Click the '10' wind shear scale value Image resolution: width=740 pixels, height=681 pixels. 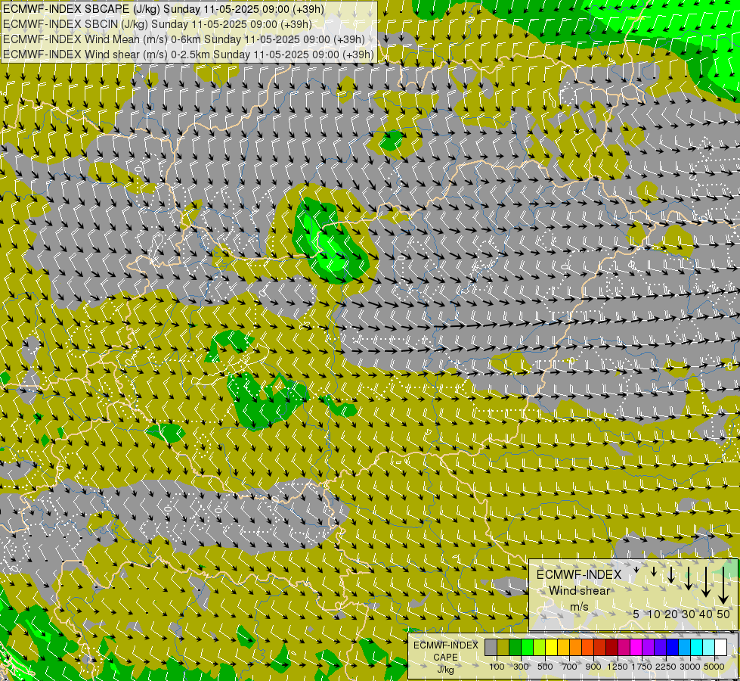pos(654,614)
